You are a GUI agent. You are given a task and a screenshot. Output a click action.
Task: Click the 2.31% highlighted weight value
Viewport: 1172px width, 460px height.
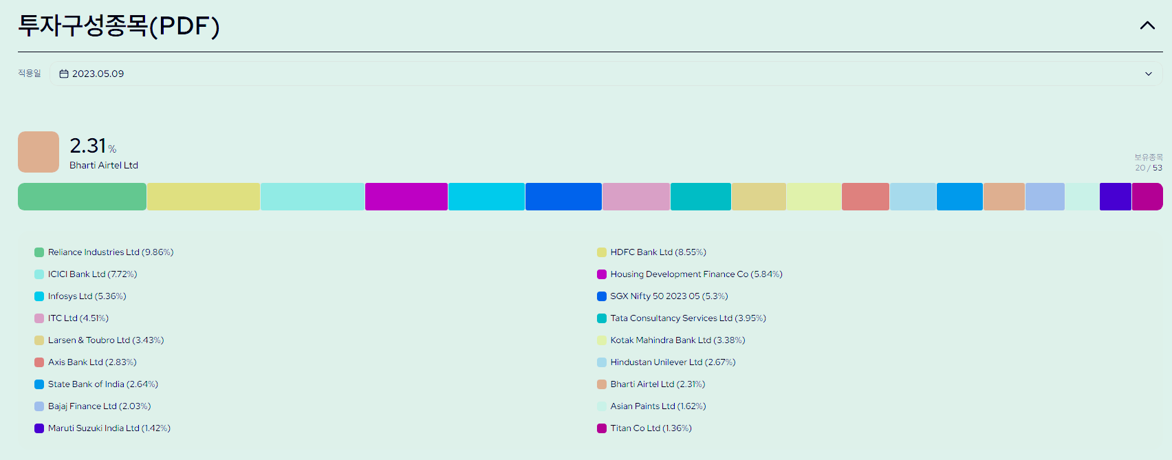point(93,146)
